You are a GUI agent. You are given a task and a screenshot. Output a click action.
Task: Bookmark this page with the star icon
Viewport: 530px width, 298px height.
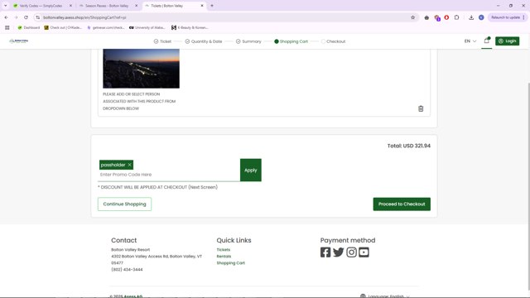point(412,17)
